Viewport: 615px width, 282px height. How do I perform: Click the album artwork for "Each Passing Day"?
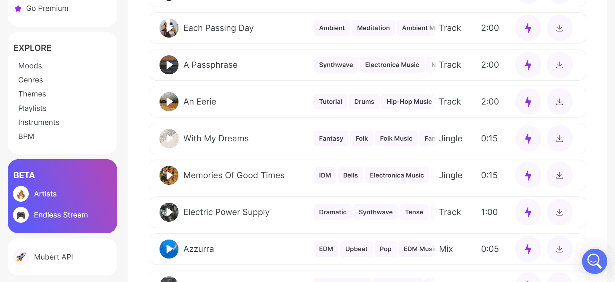coord(169,28)
